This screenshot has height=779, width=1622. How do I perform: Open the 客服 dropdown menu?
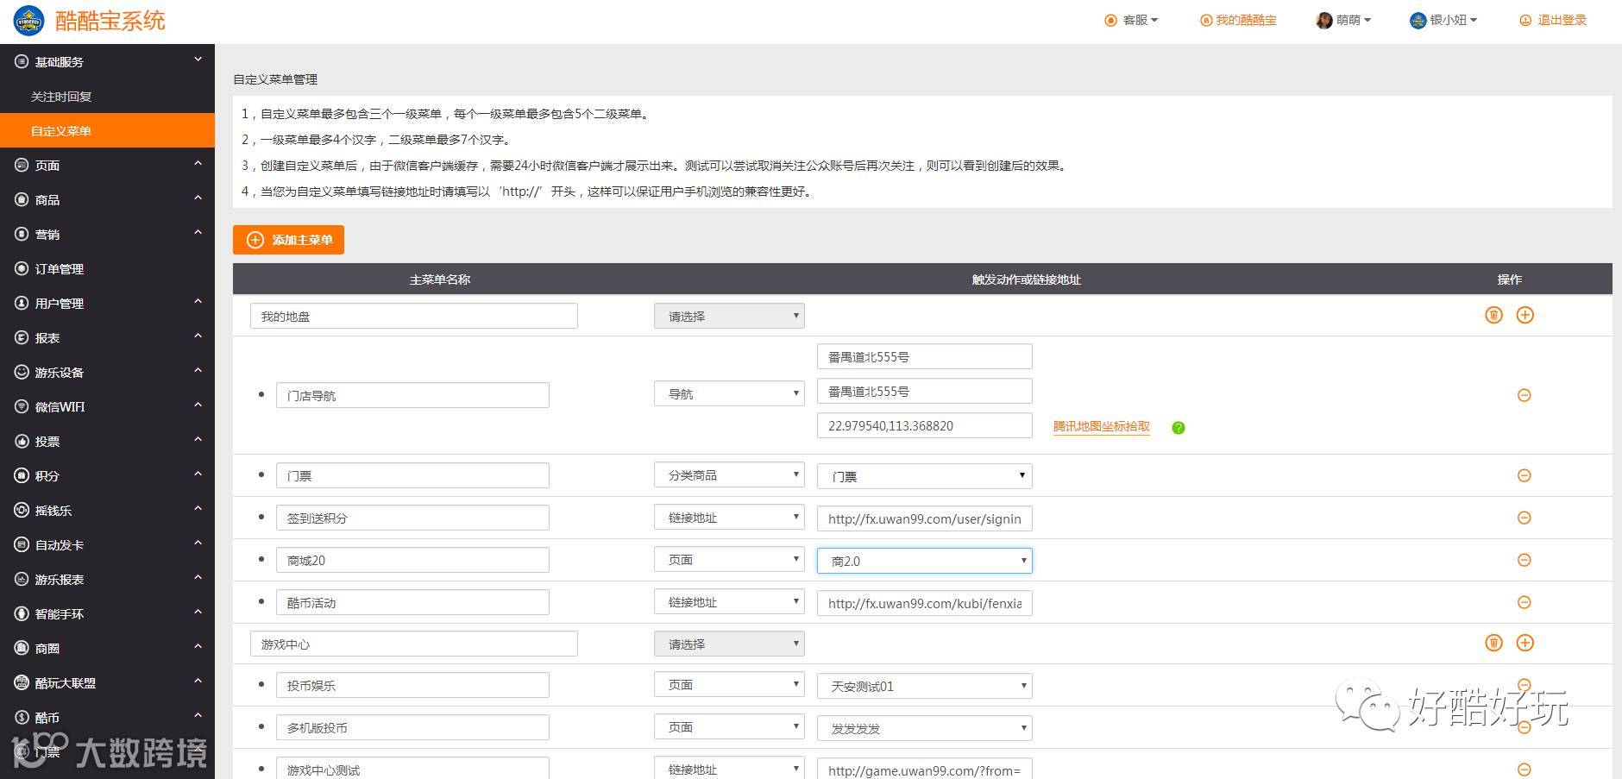(x=1132, y=21)
